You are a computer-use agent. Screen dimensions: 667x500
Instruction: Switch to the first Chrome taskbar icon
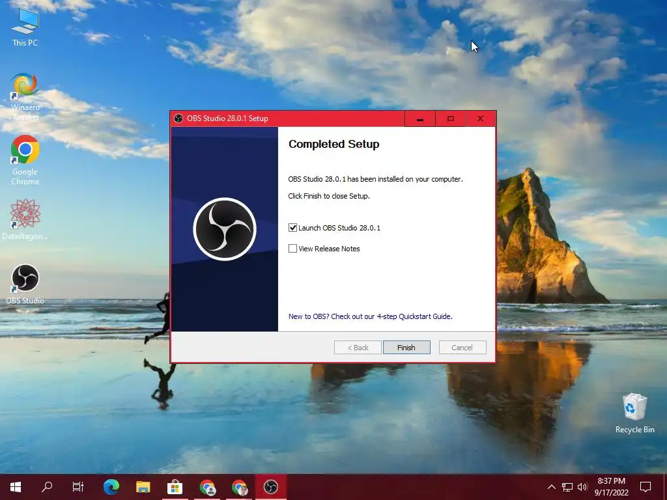point(207,487)
